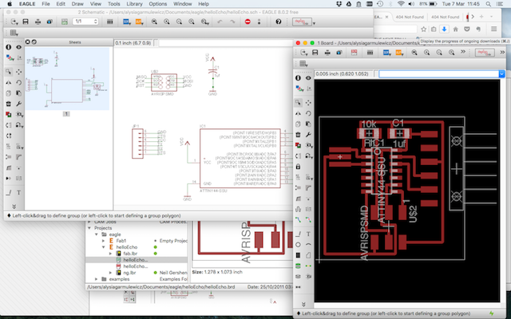Click Schematic command line input field

(225, 43)
